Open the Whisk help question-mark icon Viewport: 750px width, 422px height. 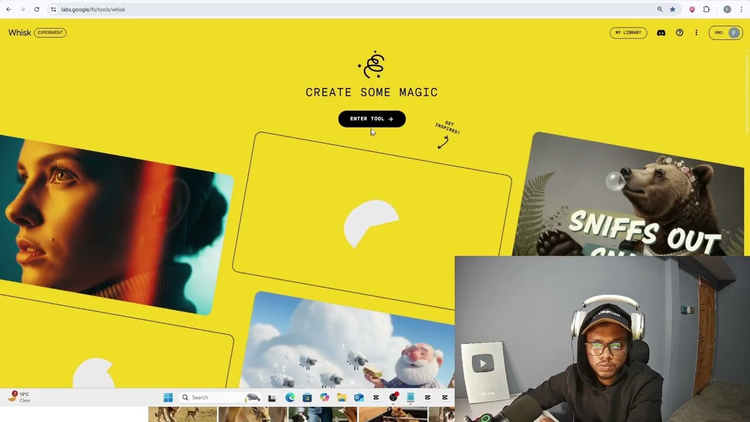(x=680, y=33)
